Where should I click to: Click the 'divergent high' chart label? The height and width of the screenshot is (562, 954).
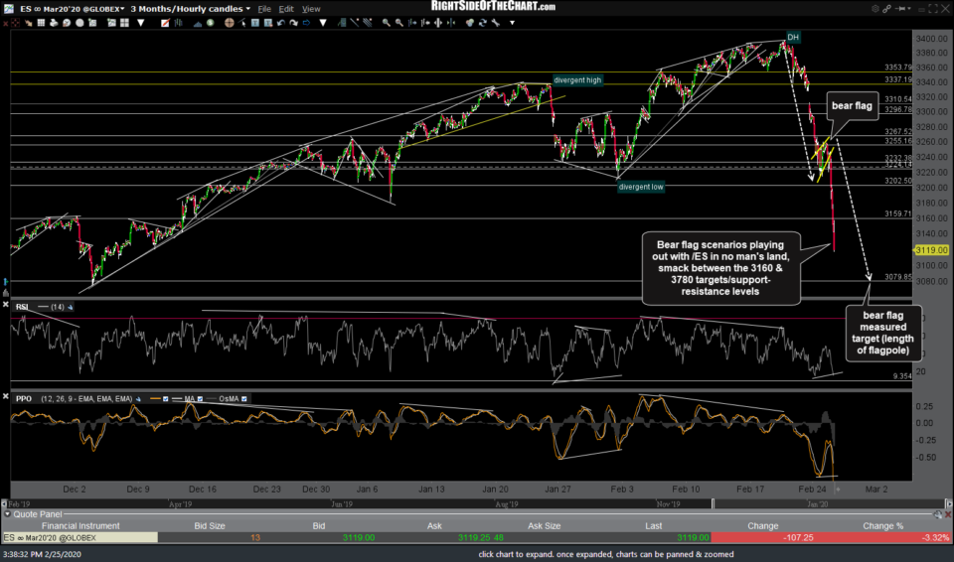tap(577, 80)
